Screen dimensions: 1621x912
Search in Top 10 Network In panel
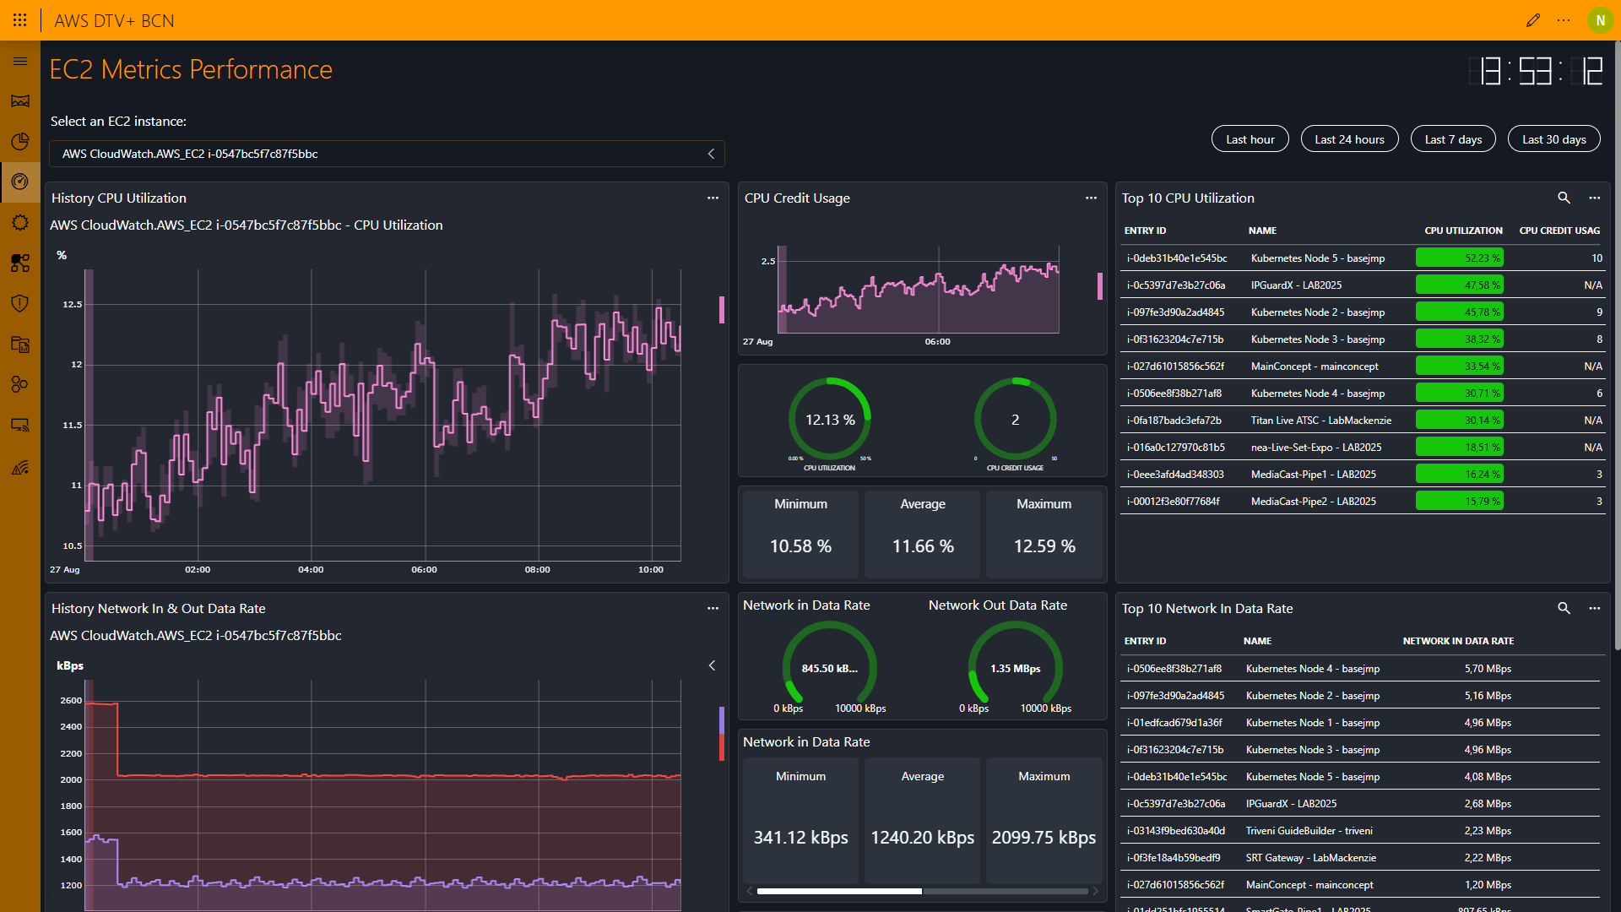(1564, 608)
